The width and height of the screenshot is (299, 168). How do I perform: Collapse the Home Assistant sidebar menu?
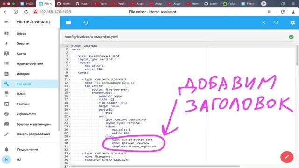tap(7, 22)
